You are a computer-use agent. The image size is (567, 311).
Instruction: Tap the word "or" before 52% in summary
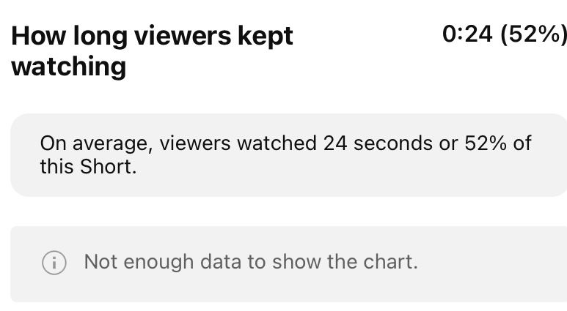[x=448, y=143]
